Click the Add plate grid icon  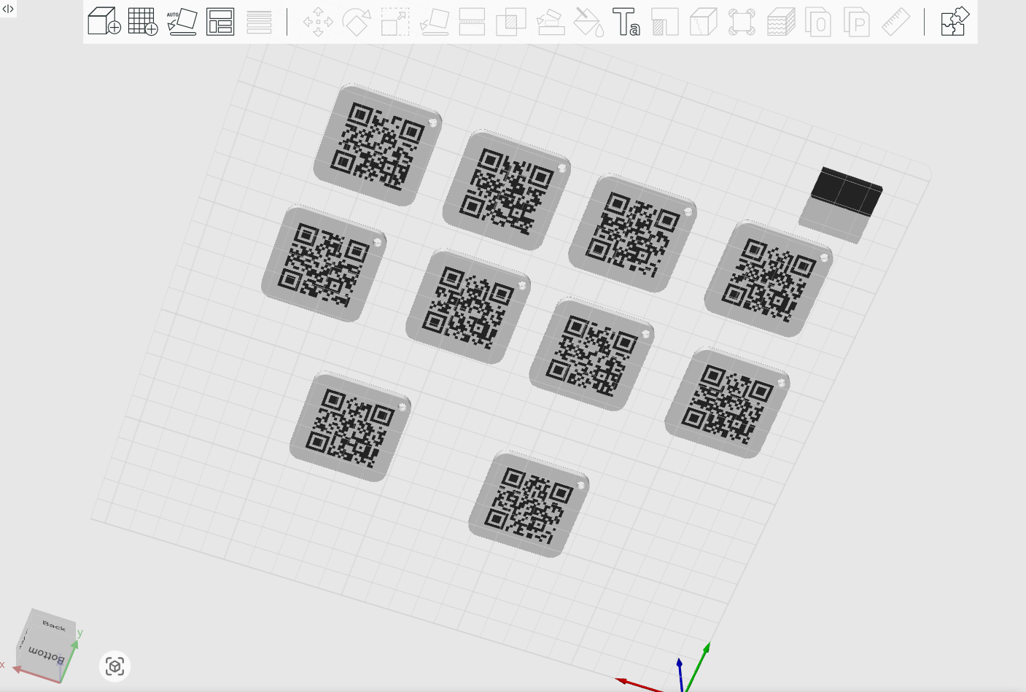[x=143, y=22]
